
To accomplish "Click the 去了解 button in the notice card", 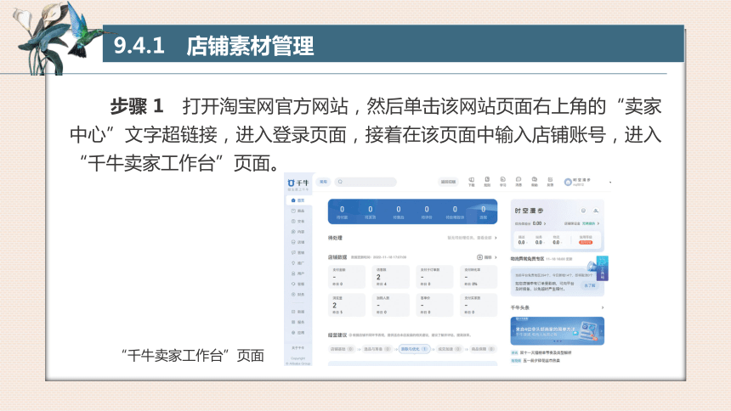I will (590, 285).
